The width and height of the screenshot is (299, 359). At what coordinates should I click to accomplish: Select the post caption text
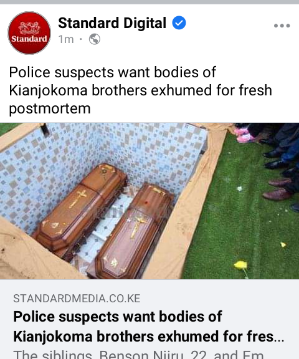pos(140,90)
